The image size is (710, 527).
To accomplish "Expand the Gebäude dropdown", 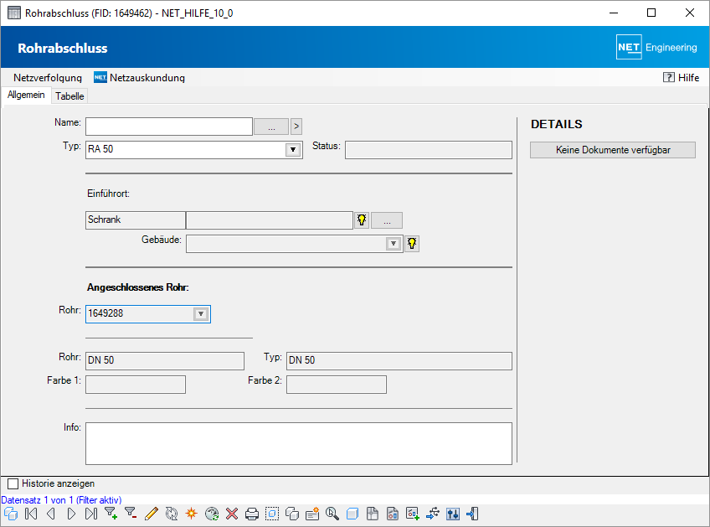I will (x=394, y=244).
